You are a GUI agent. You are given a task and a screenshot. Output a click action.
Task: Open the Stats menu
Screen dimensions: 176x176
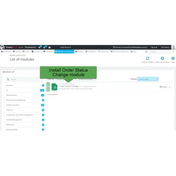click(133, 51)
